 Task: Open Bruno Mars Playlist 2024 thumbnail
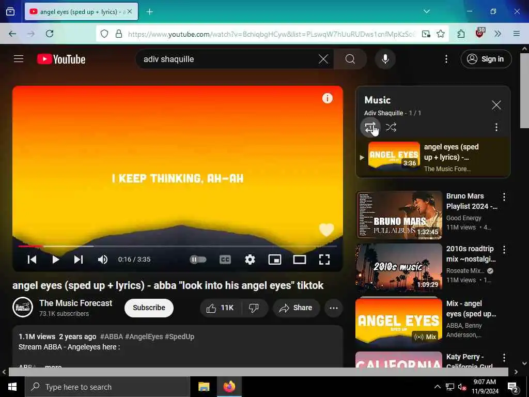399,215
